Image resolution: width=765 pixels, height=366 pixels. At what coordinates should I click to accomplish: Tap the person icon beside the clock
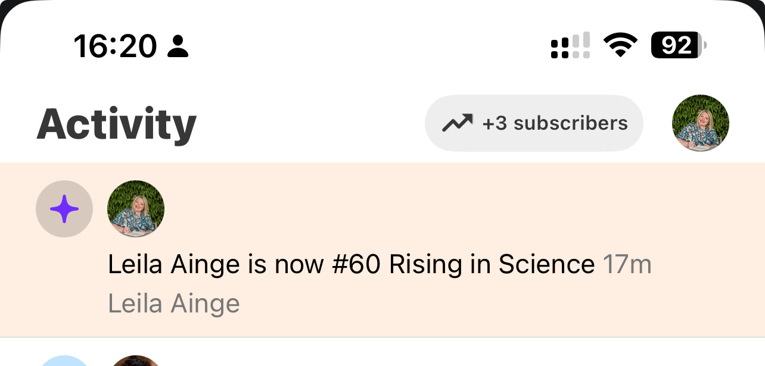click(x=178, y=46)
